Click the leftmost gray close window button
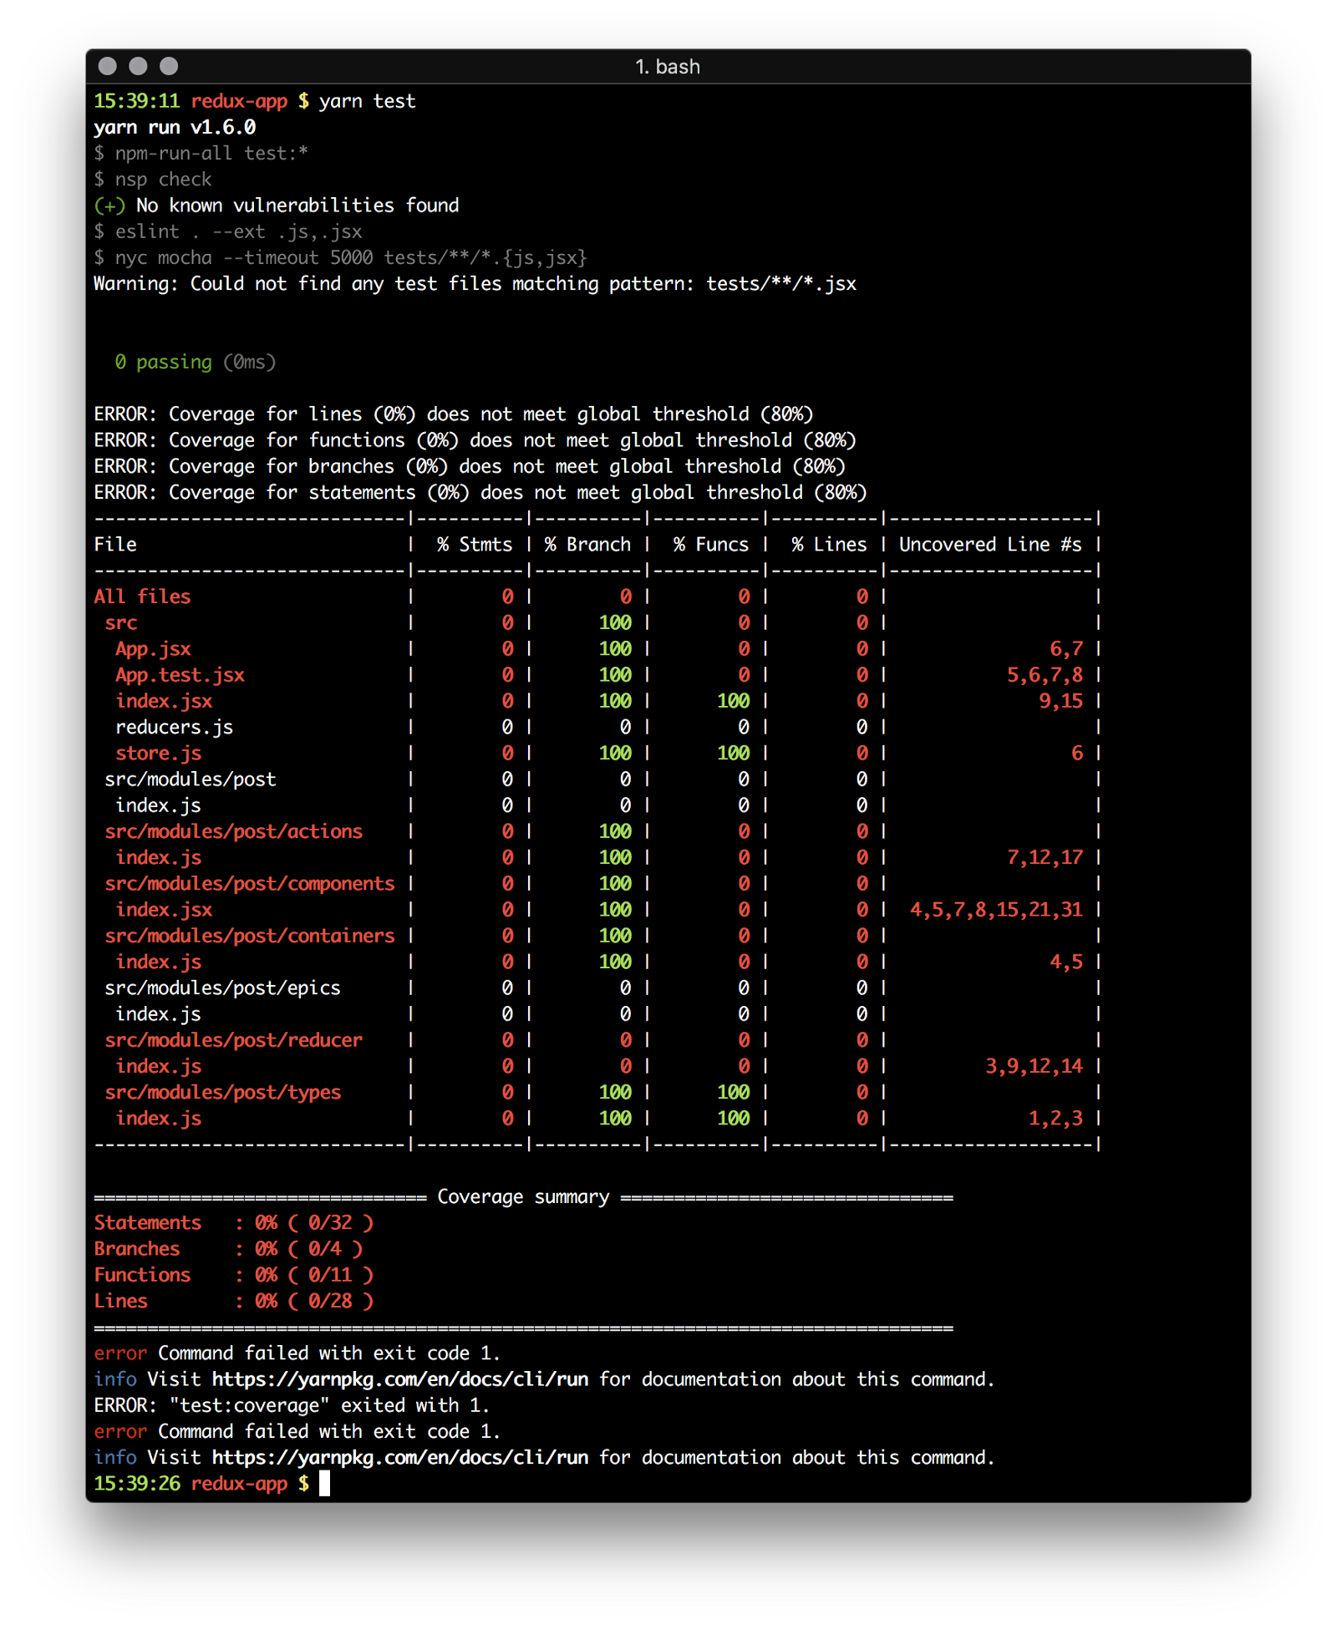This screenshot has height=1625, width=1337. pyautogui.click(x=107, y=66)
